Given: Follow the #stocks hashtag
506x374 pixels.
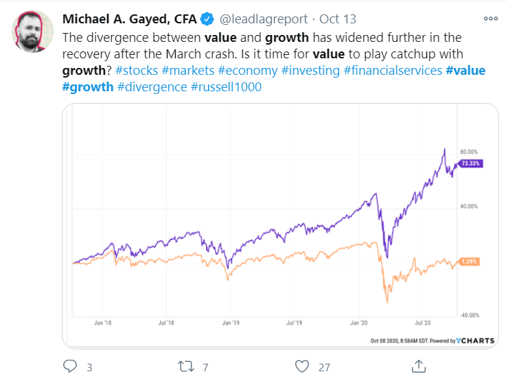Looking at the screenshot, I should coord(137,70).
